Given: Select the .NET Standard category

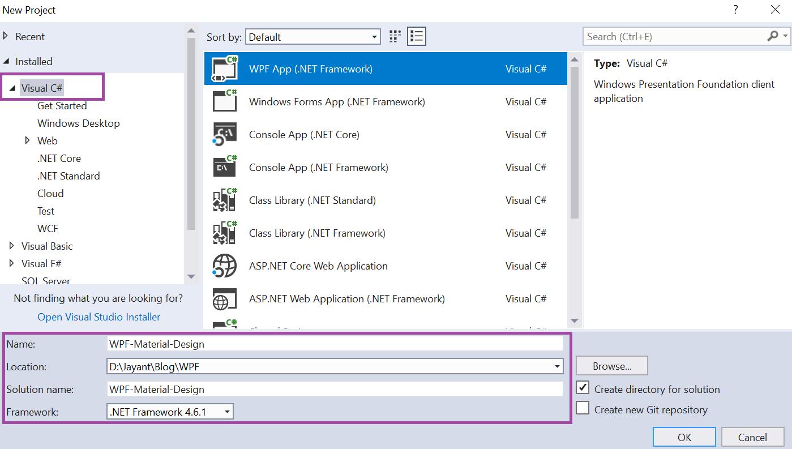Looking at the screenshot, I should 69,176.
